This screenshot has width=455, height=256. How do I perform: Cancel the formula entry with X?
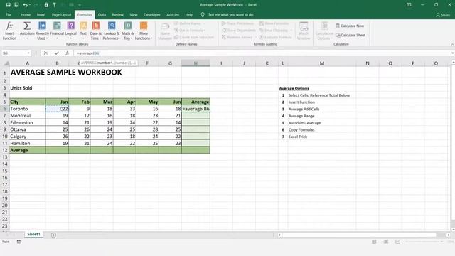click(x=45, y=53)
